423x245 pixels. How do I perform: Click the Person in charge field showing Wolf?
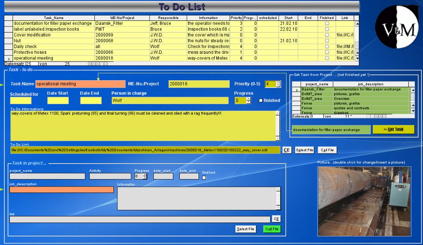pos(170,100)
